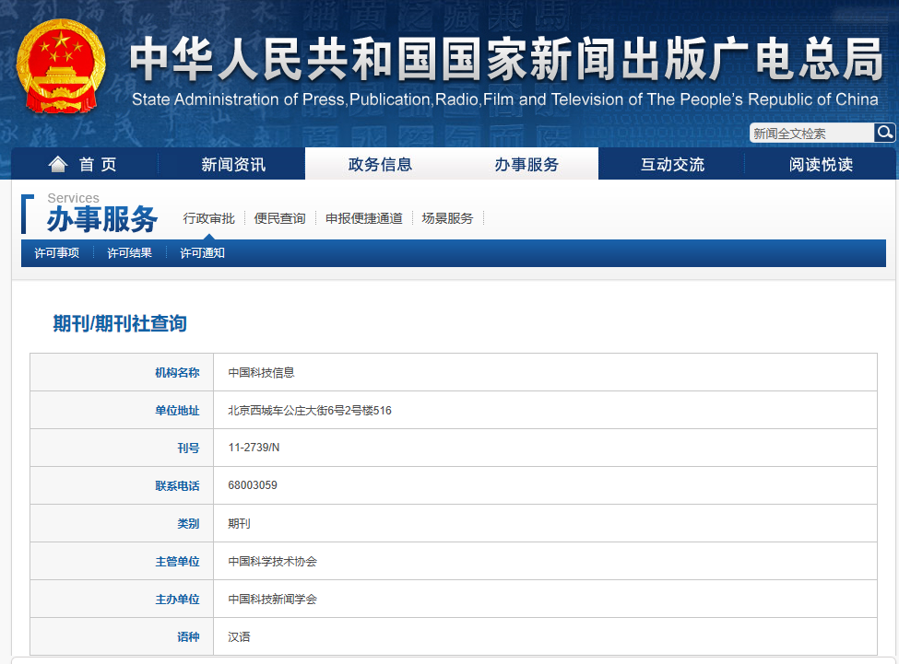Click the address 北京西城车公庄大街6号2号楼516
Image resolution: width=899 pixels, height=664 pixels.
[310, 411]
